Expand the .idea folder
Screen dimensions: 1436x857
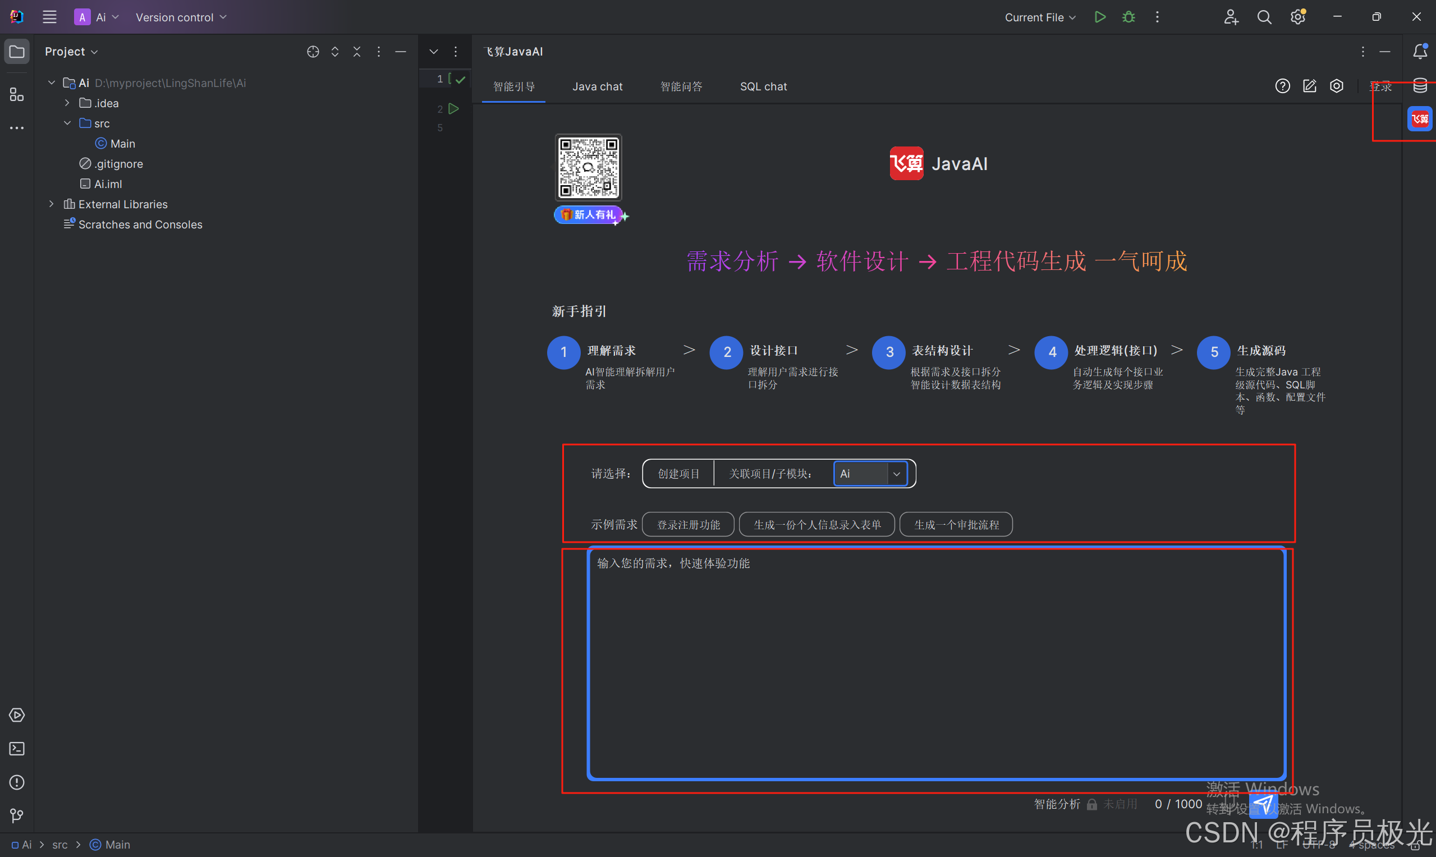(x=67, y=103)
